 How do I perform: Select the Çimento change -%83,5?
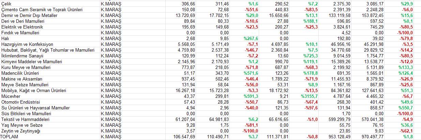(x=311, y=10)
